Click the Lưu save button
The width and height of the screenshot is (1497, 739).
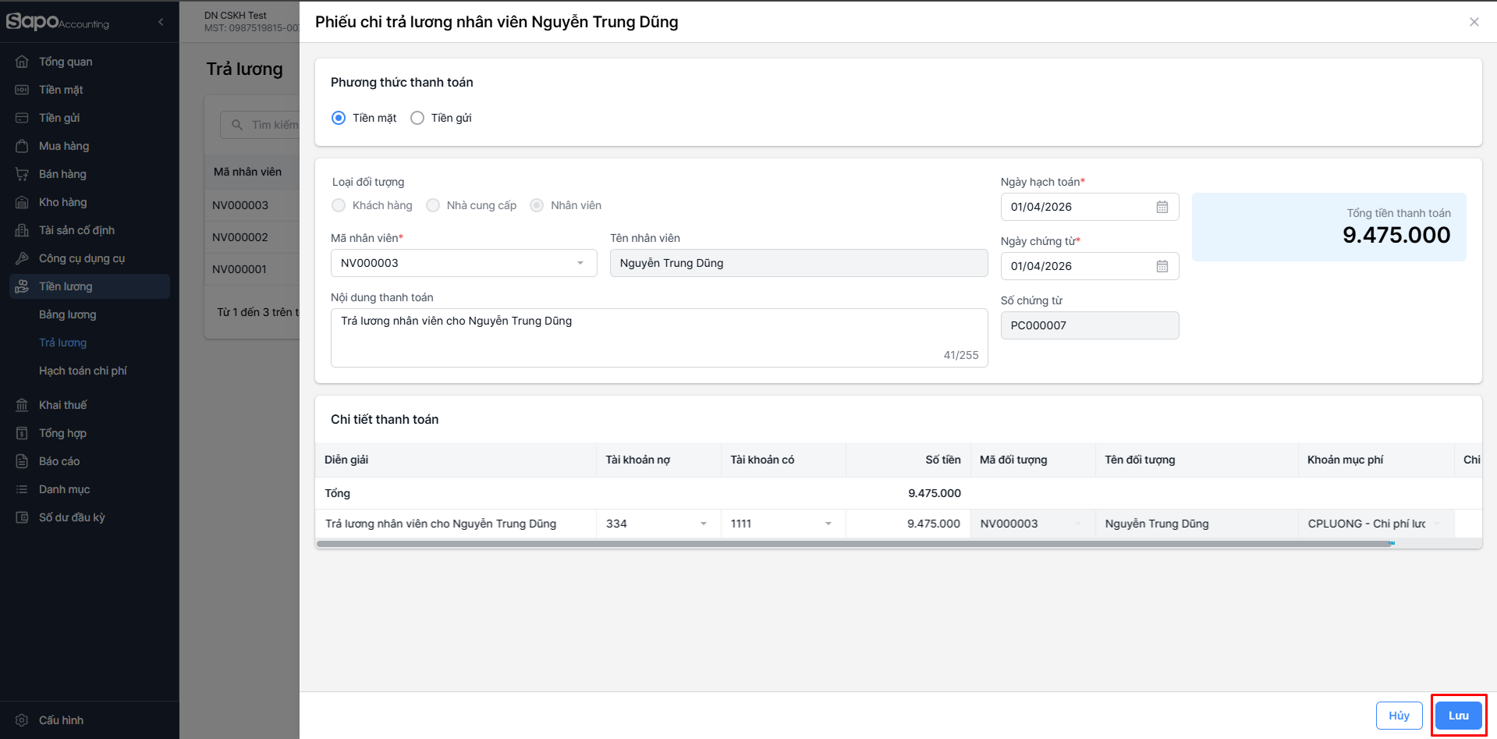point(1457,716)
